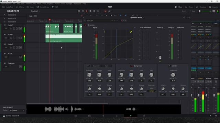Viewport: 220px width, 123px height.
Task: Click the Sidechain Listen button
Action: coord(152,91)
